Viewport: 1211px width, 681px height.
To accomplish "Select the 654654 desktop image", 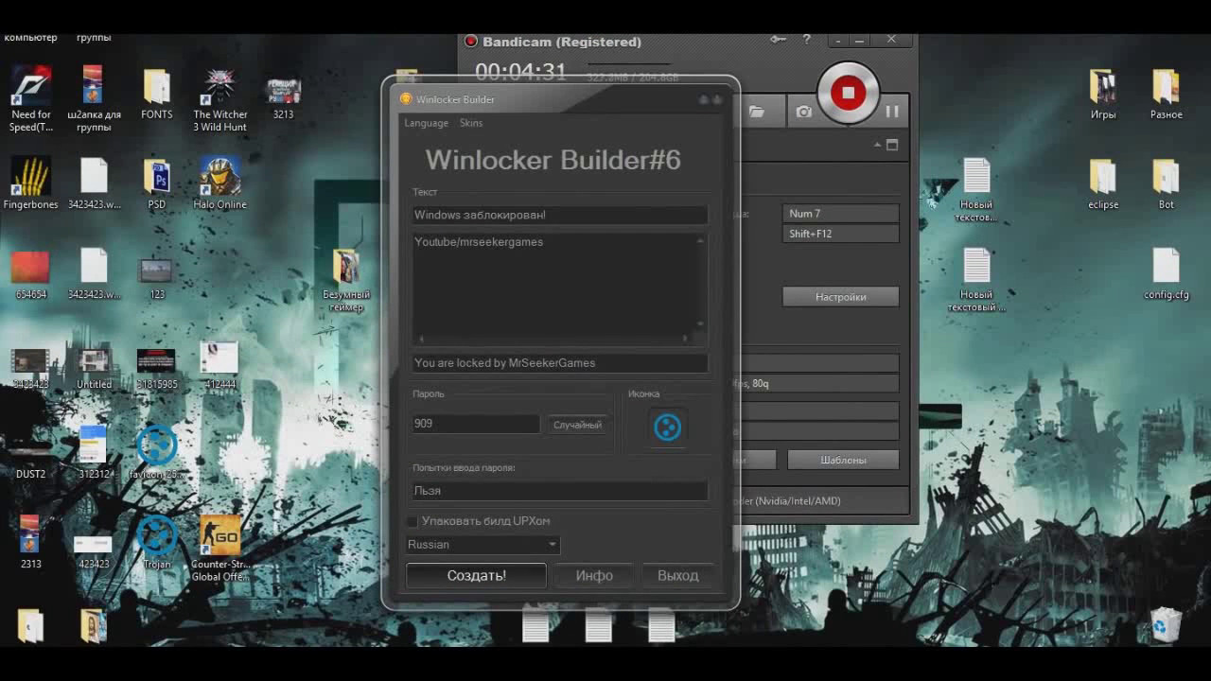I will 30,274.
